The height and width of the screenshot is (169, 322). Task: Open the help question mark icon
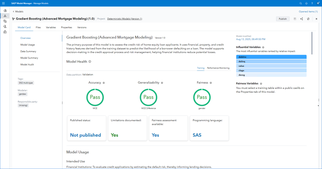(312, 3)
